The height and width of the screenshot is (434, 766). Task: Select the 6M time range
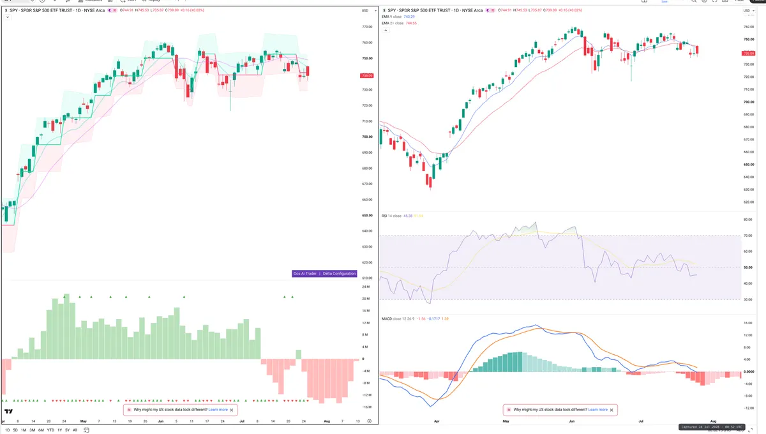(41, 430)
